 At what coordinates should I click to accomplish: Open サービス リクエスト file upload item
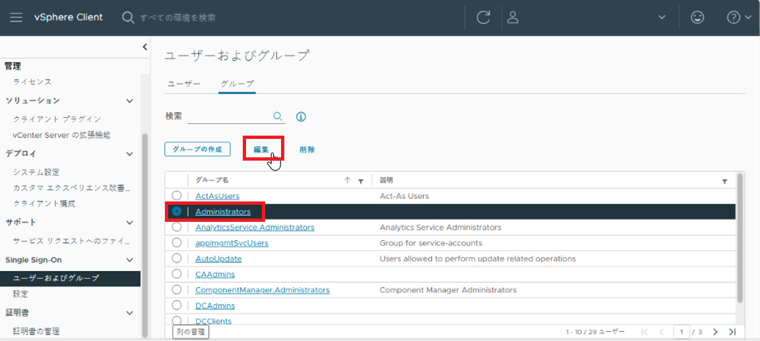click(71, 241)
